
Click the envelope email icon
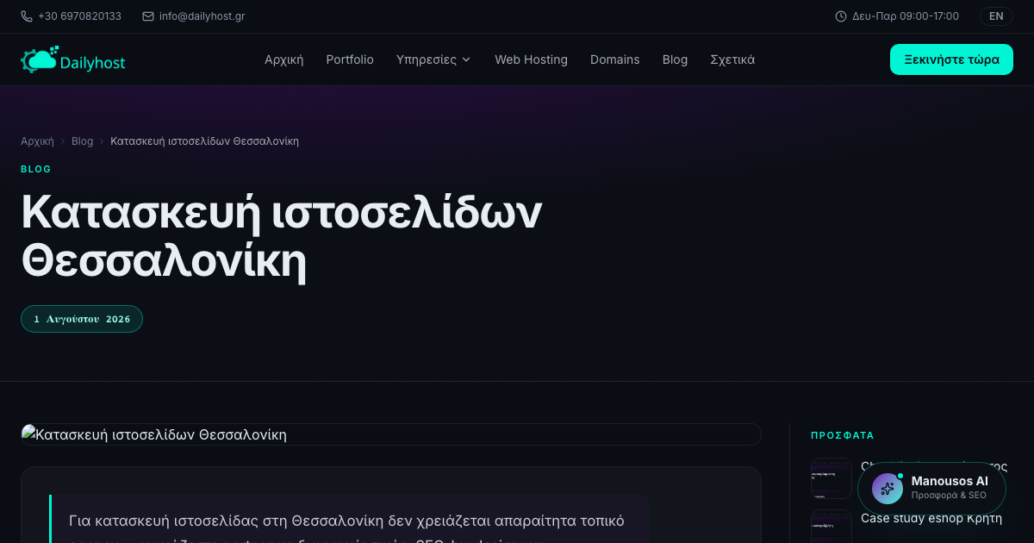(148, 16)
